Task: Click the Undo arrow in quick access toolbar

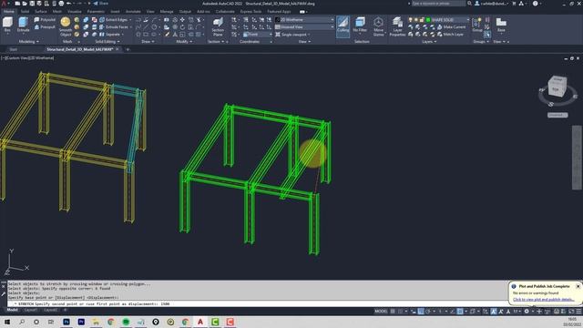Action: pos(69,4)
